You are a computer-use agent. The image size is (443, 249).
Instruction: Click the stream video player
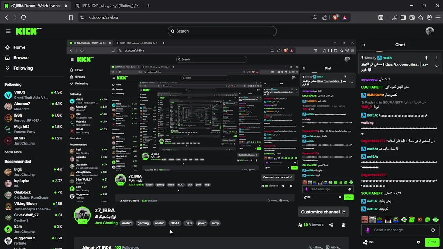pyautogui.click(x=211, y=120)
